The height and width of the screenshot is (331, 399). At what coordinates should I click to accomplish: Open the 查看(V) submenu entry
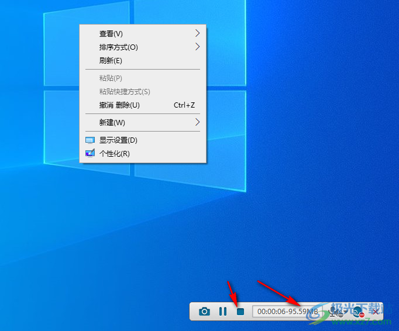click(143, 33)
